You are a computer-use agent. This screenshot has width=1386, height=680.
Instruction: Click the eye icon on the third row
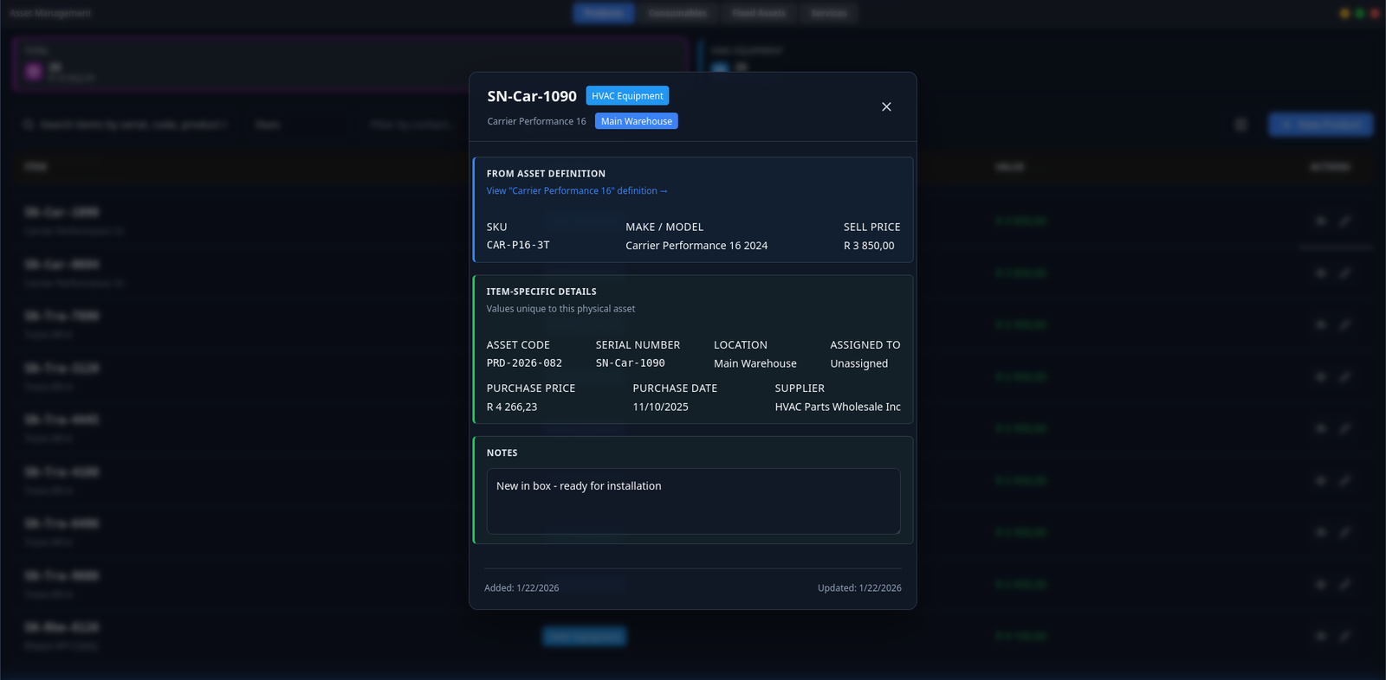tap(1320, 324)
